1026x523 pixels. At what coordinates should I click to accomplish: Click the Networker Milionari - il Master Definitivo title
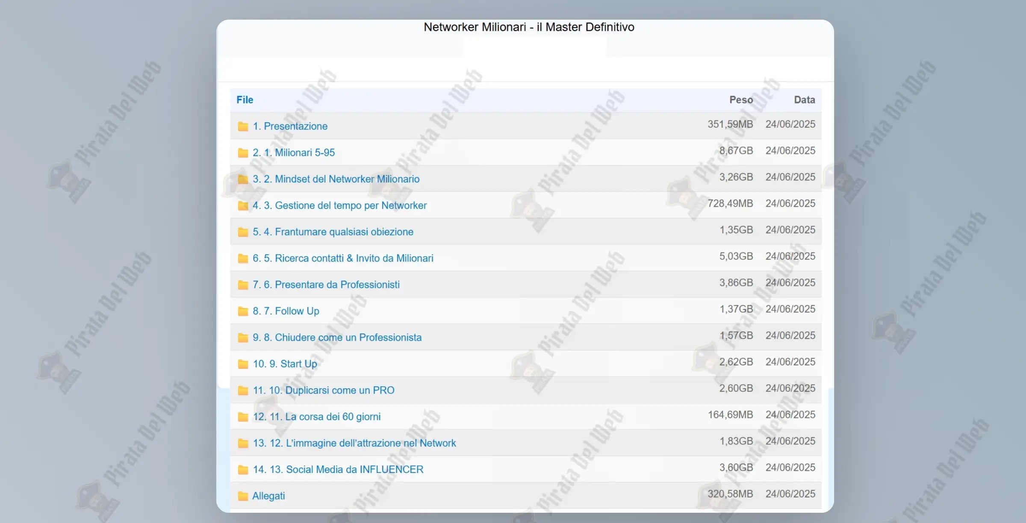point(529,27)
